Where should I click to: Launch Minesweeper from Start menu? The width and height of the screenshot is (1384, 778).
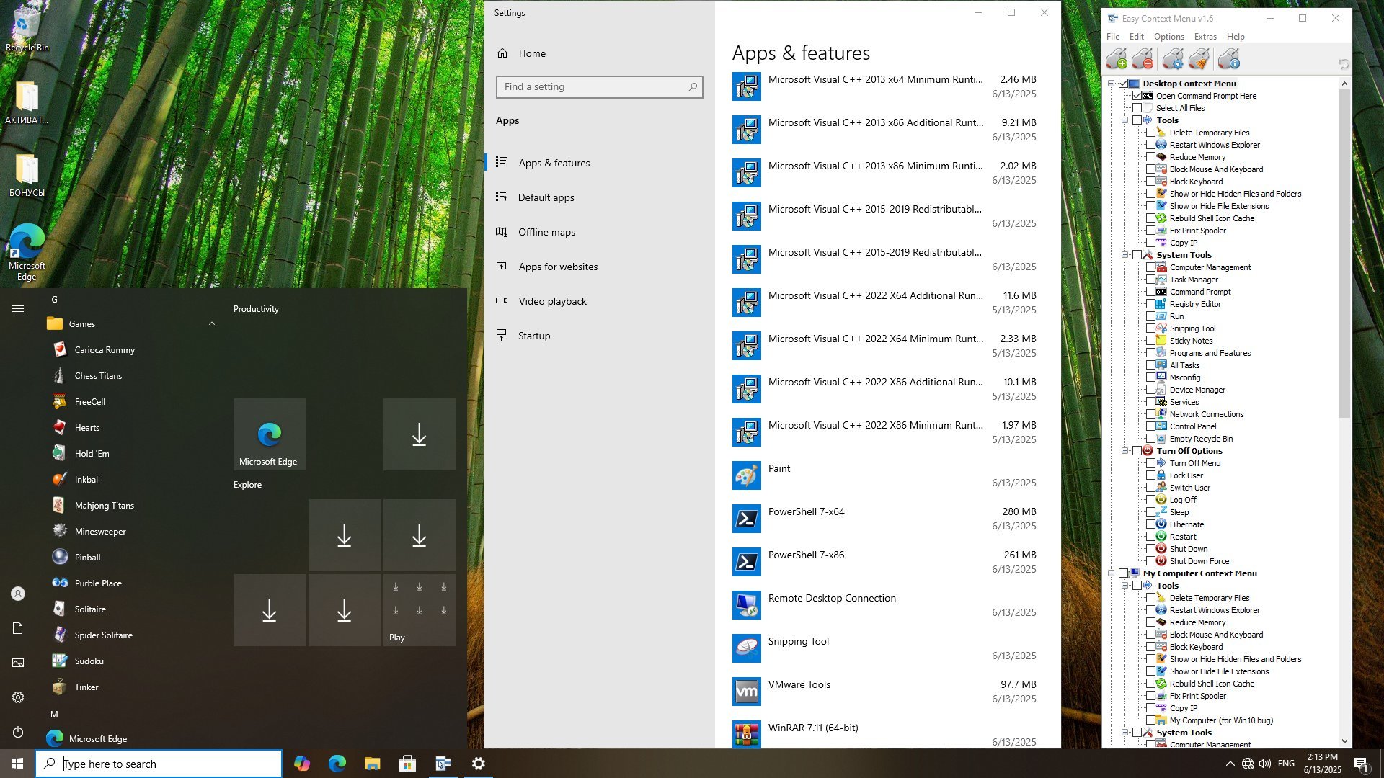(x=99, y=532)
